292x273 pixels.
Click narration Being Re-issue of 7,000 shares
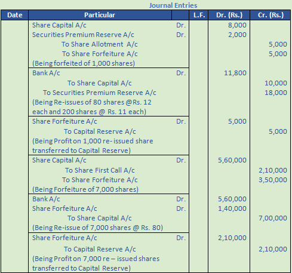pos(97,228)
